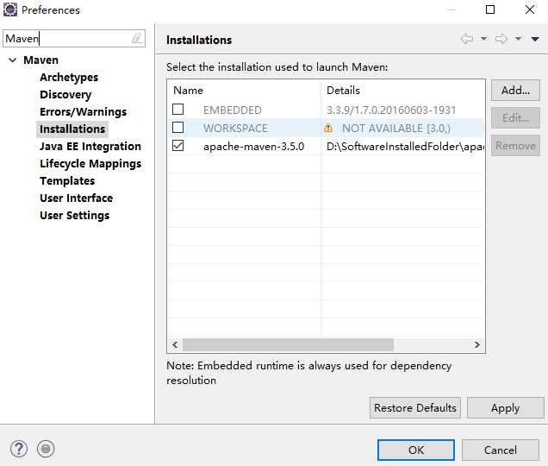The height and width of the screenshot is (466, 548).
Task: Click the scrollbar left arrow
Action: (175, 344)
